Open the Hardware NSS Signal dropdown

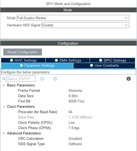coord(85,25)
